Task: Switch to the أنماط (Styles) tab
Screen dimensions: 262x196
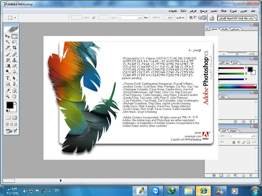Action: pyautogui.click(x=235, y=63)
